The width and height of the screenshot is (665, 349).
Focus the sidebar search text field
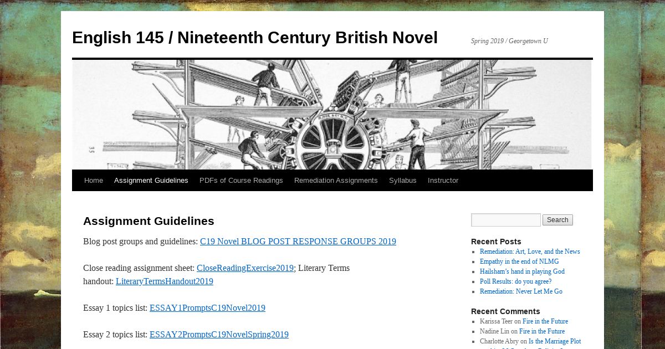(x=506, y=220)
